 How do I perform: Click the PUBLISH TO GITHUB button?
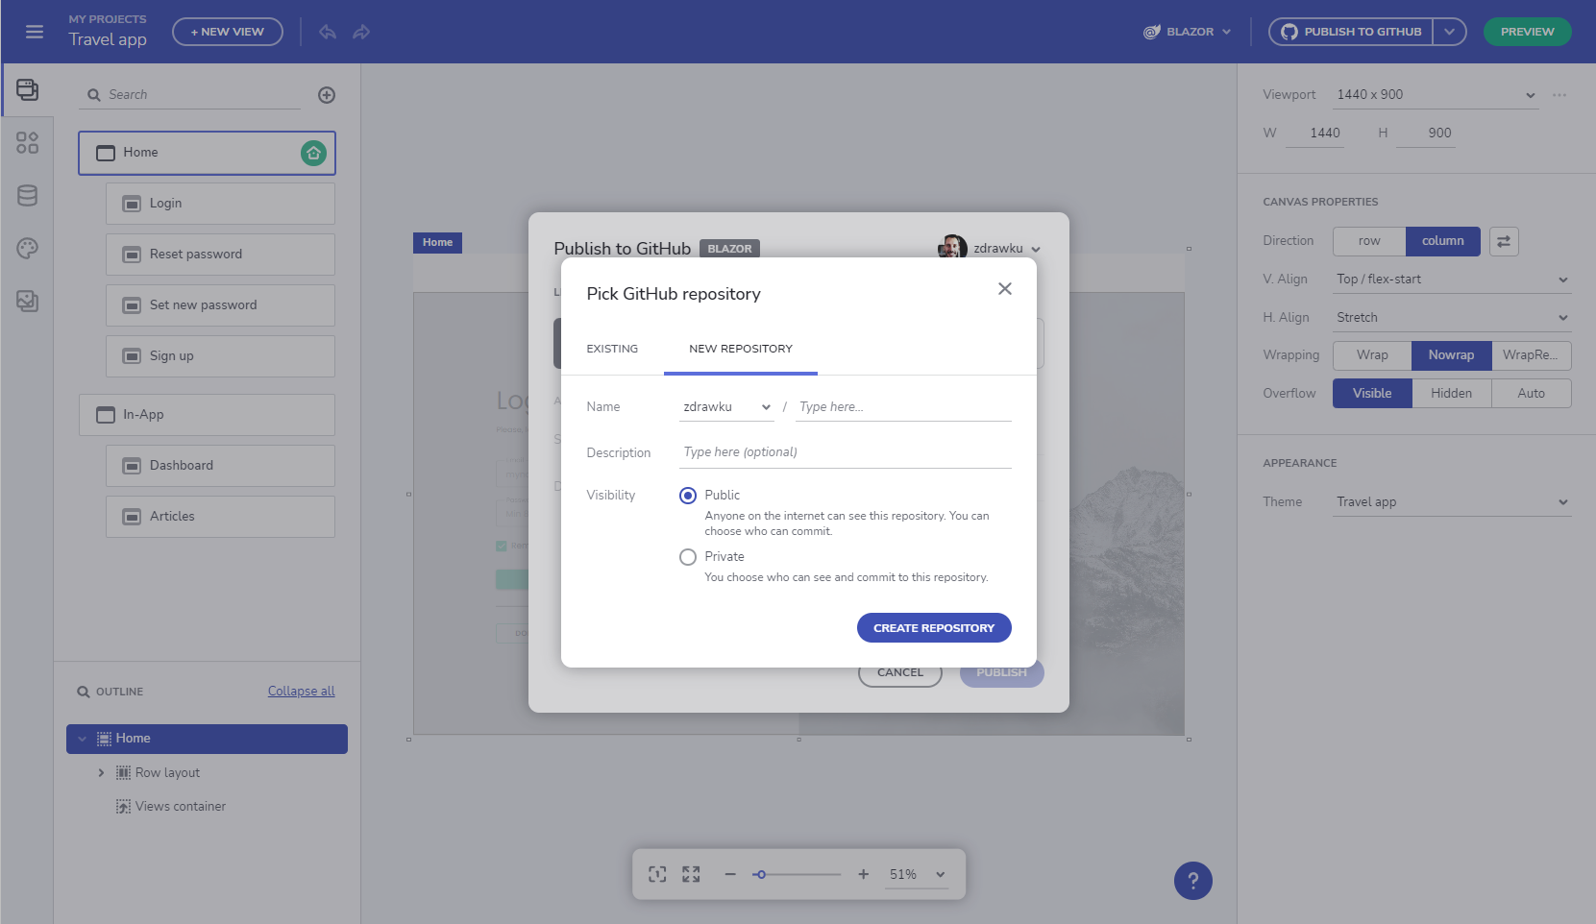pos(1351,32)
